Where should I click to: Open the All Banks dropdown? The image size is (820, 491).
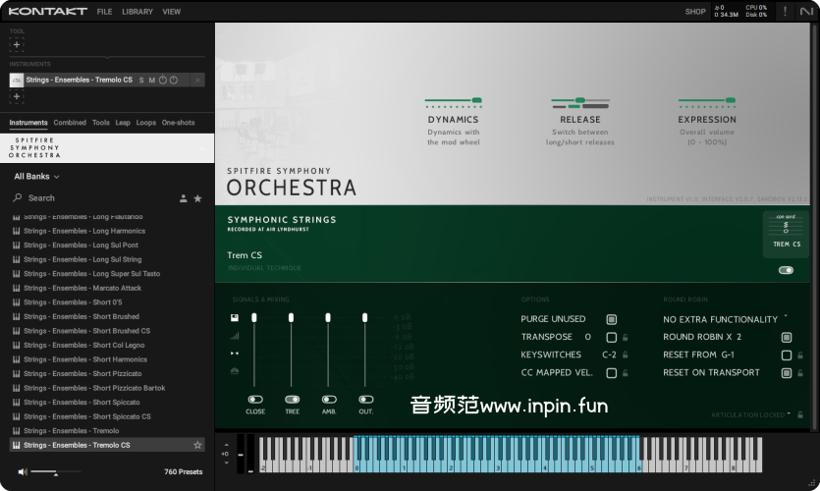coord(36,177)
